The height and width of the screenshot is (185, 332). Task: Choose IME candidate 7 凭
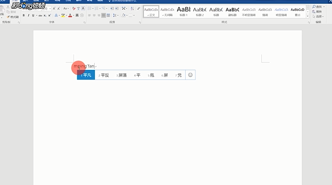coord(179,75)
